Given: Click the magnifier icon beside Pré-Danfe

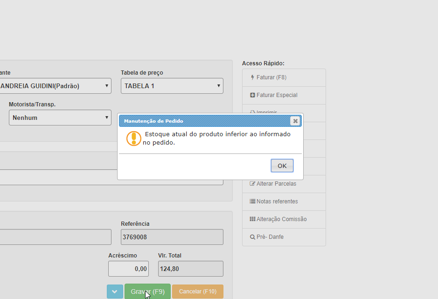Looking at the screenshot, I should [252, 237].
